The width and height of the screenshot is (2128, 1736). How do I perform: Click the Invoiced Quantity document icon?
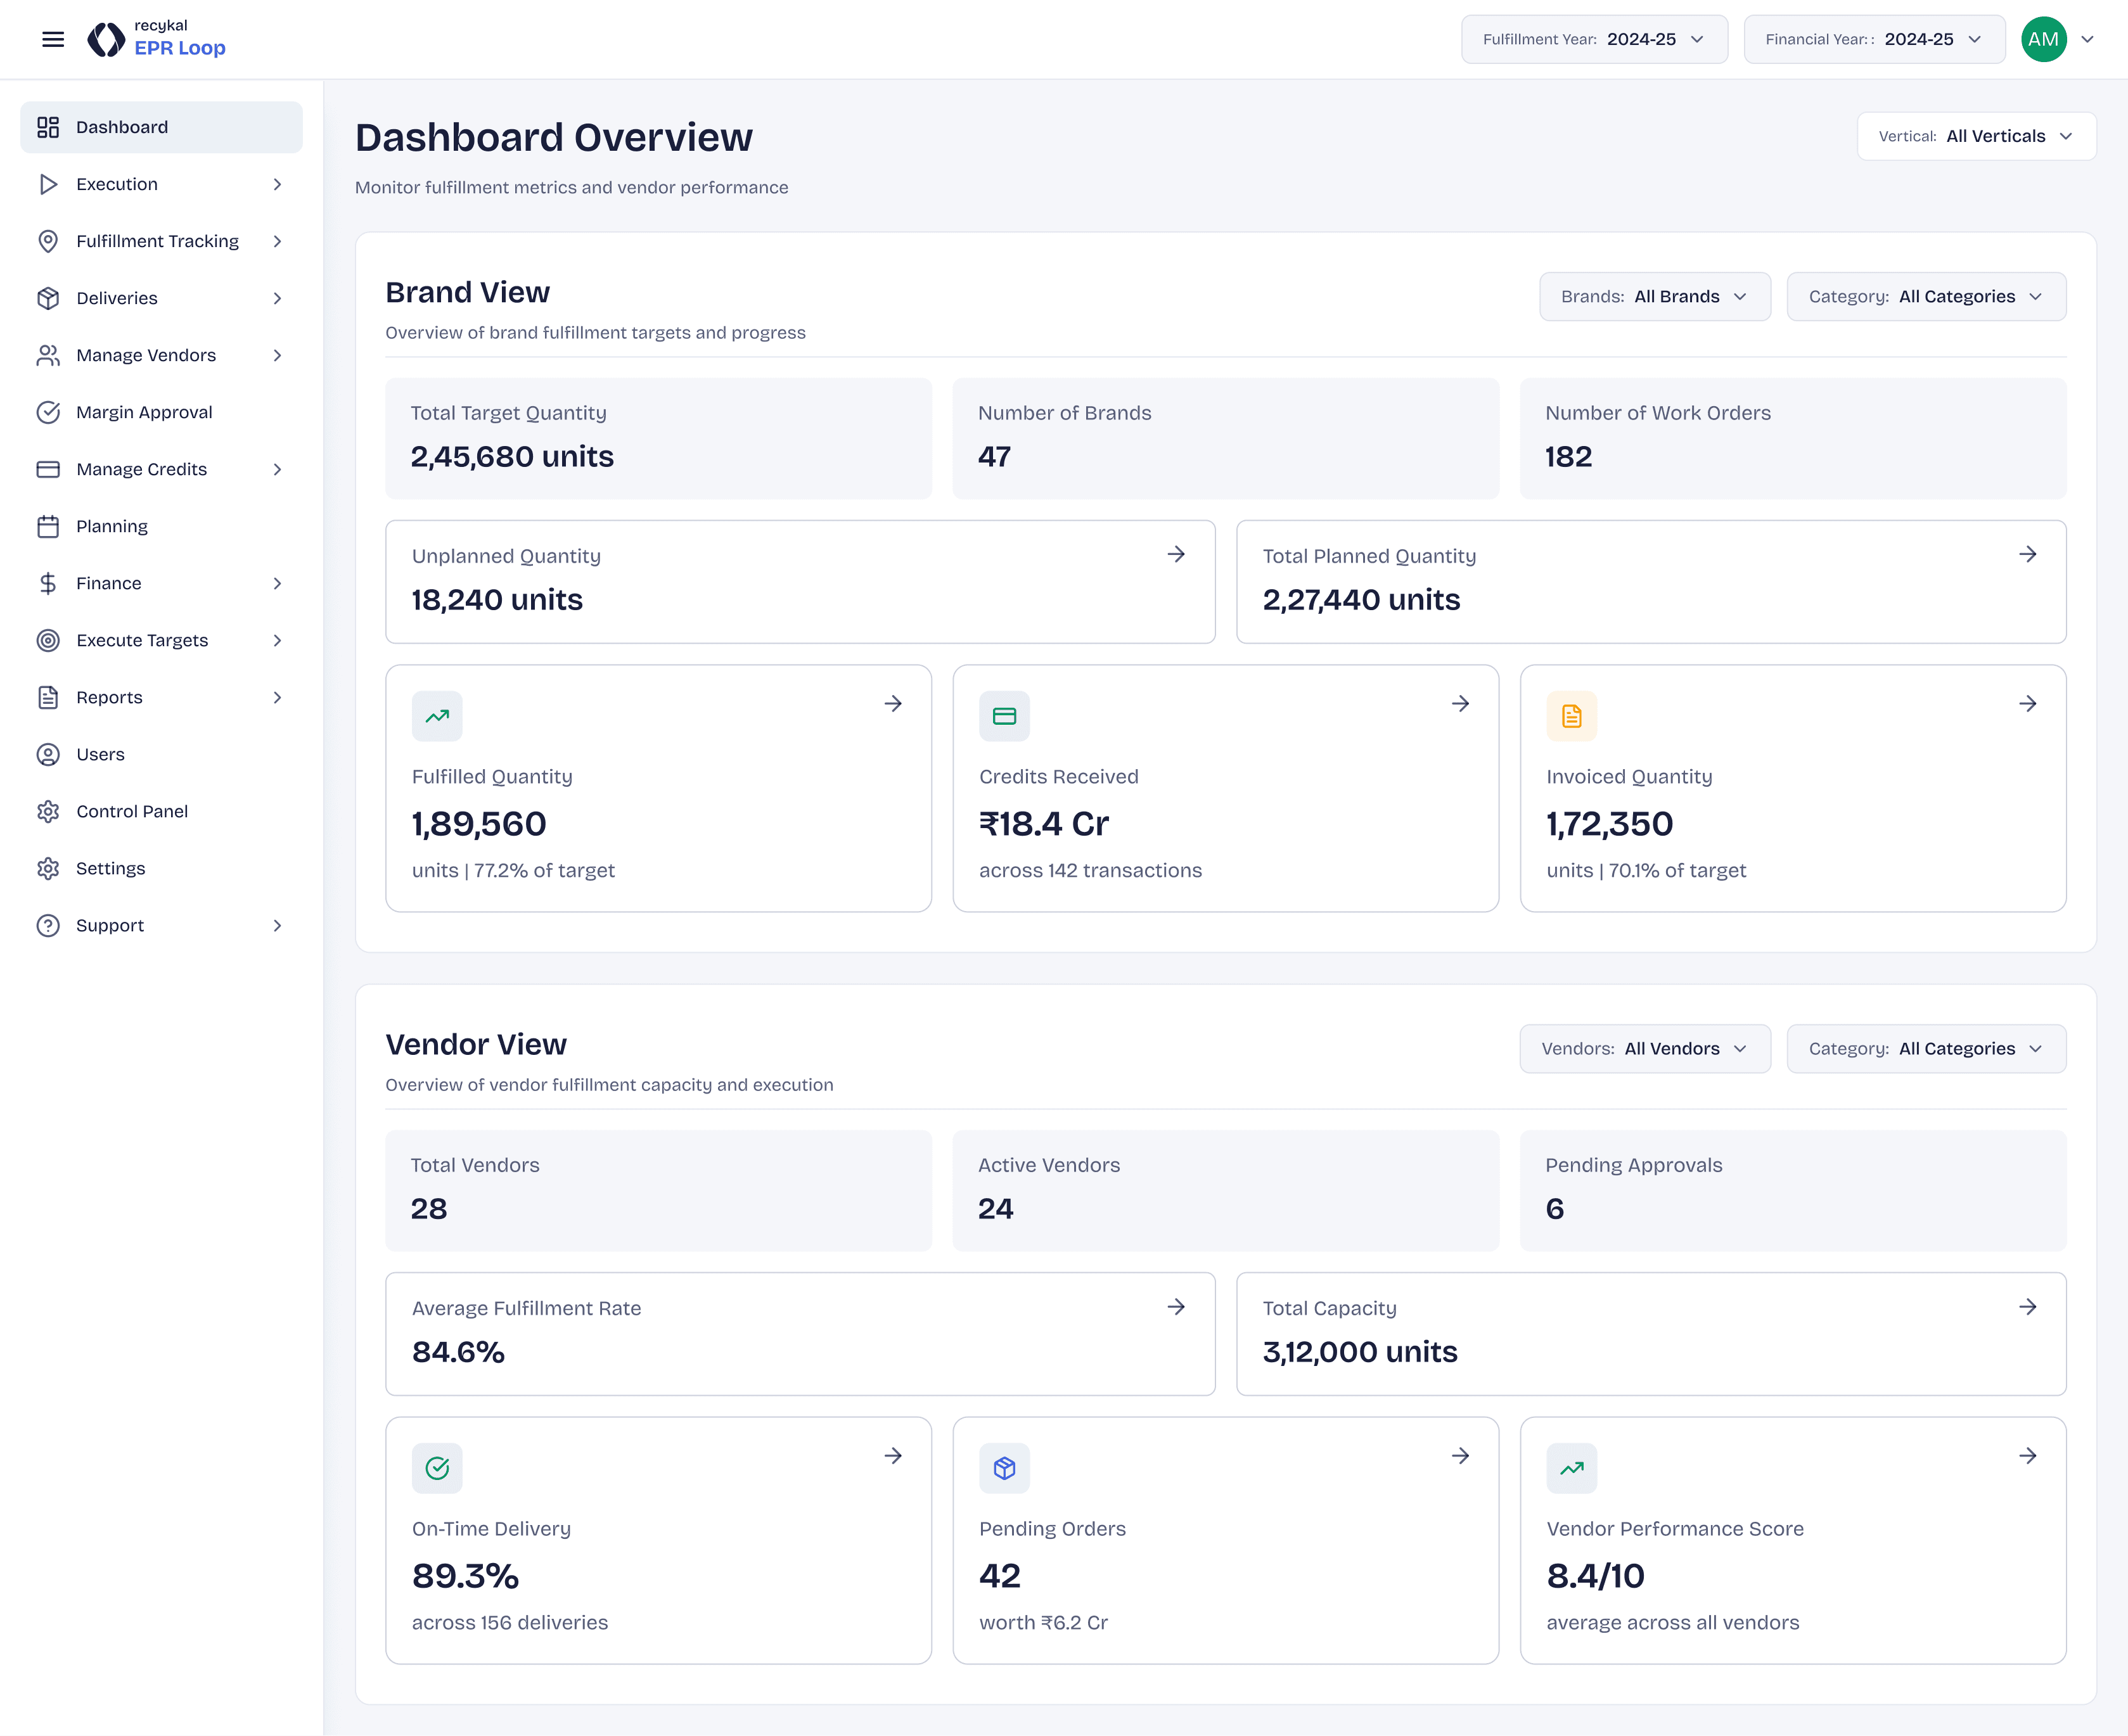1571,716
